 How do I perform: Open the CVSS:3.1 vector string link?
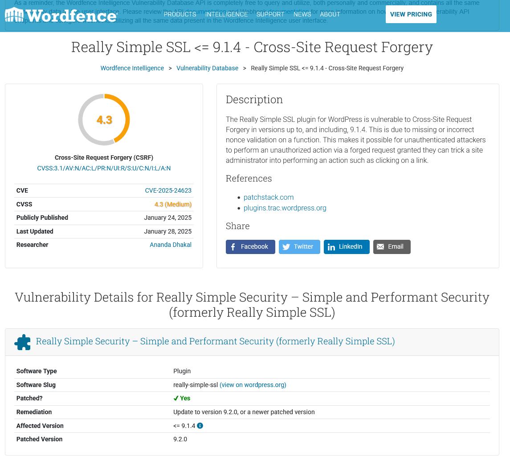[x=104, y=168]
